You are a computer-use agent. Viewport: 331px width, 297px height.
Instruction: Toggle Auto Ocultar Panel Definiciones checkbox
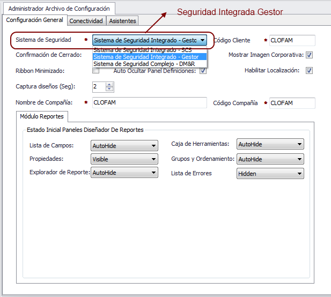coord(203,71)
